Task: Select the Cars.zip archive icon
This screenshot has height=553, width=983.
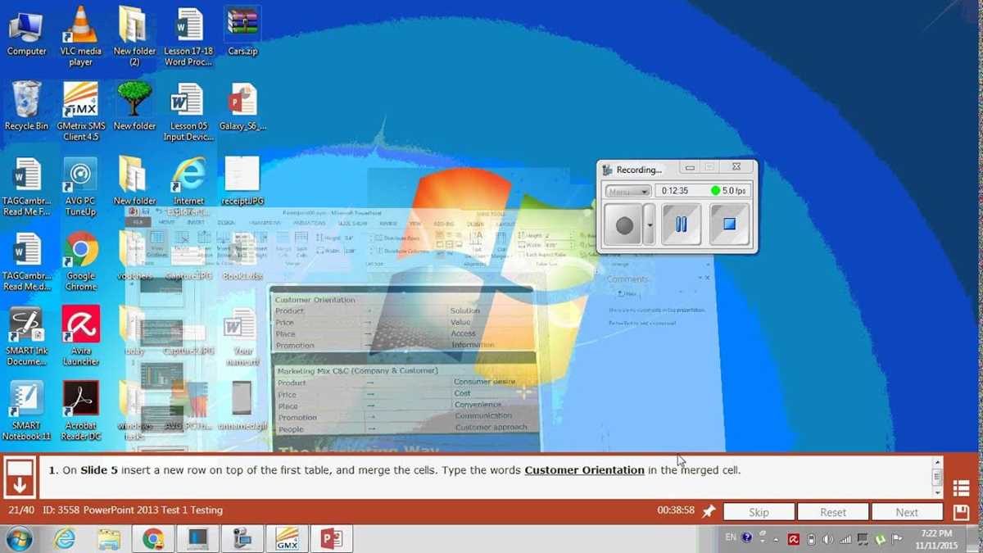Action: 242,31
